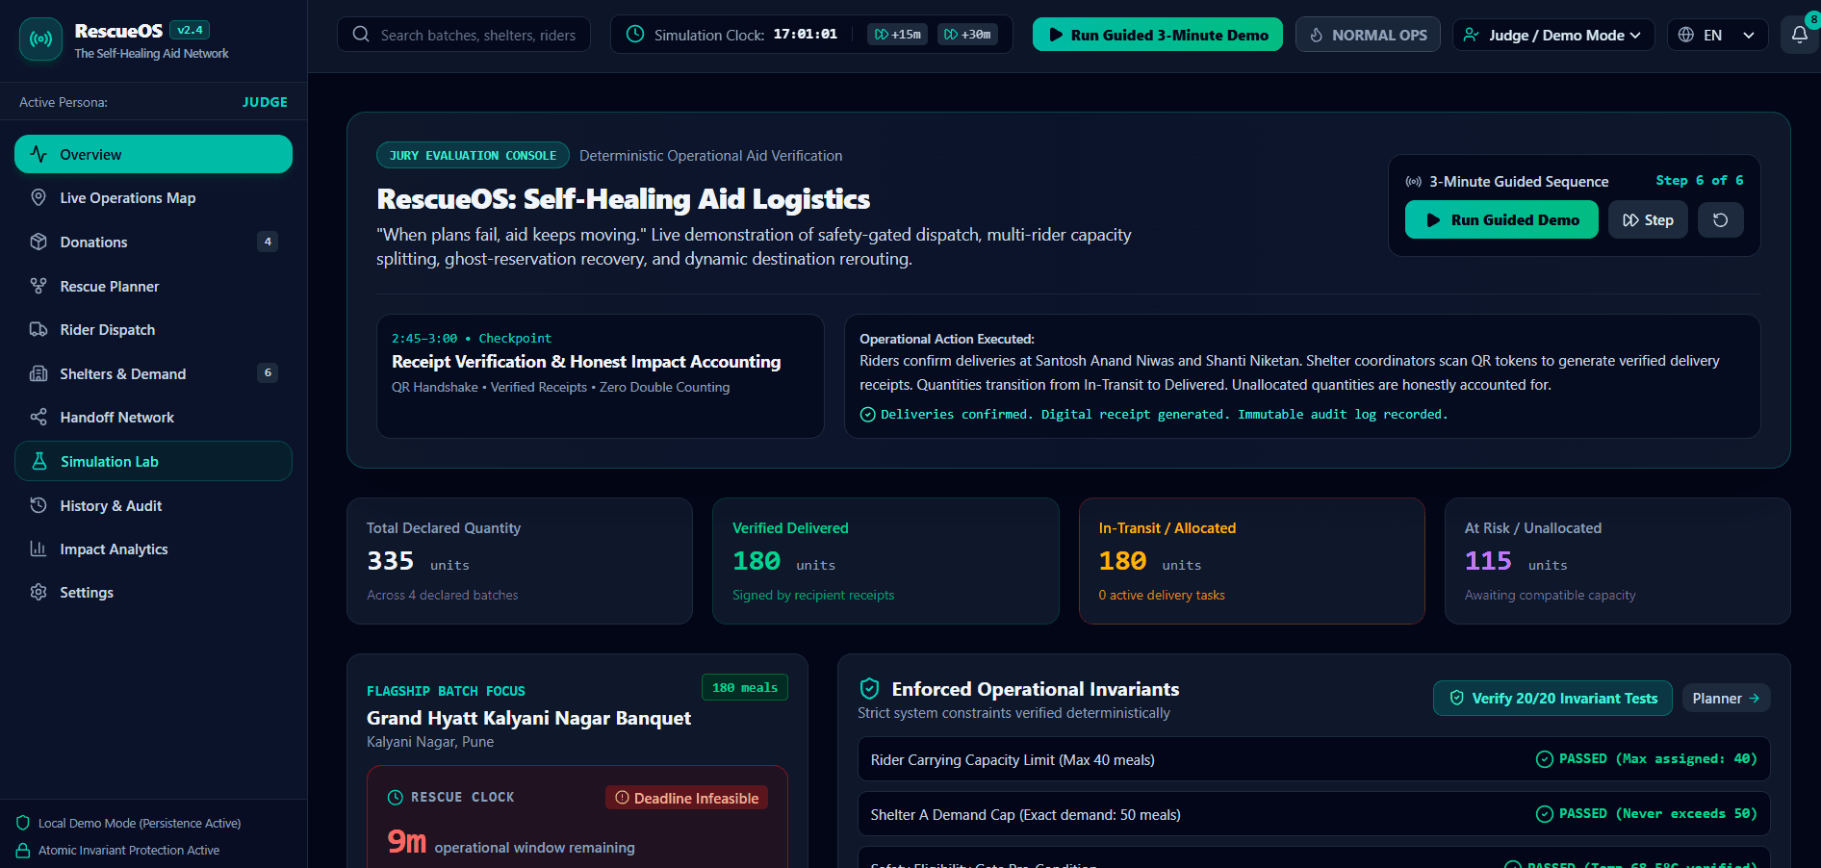Go to Donations page
Viewport: 1821px width, 868px height.
click(x=153, y=242)
